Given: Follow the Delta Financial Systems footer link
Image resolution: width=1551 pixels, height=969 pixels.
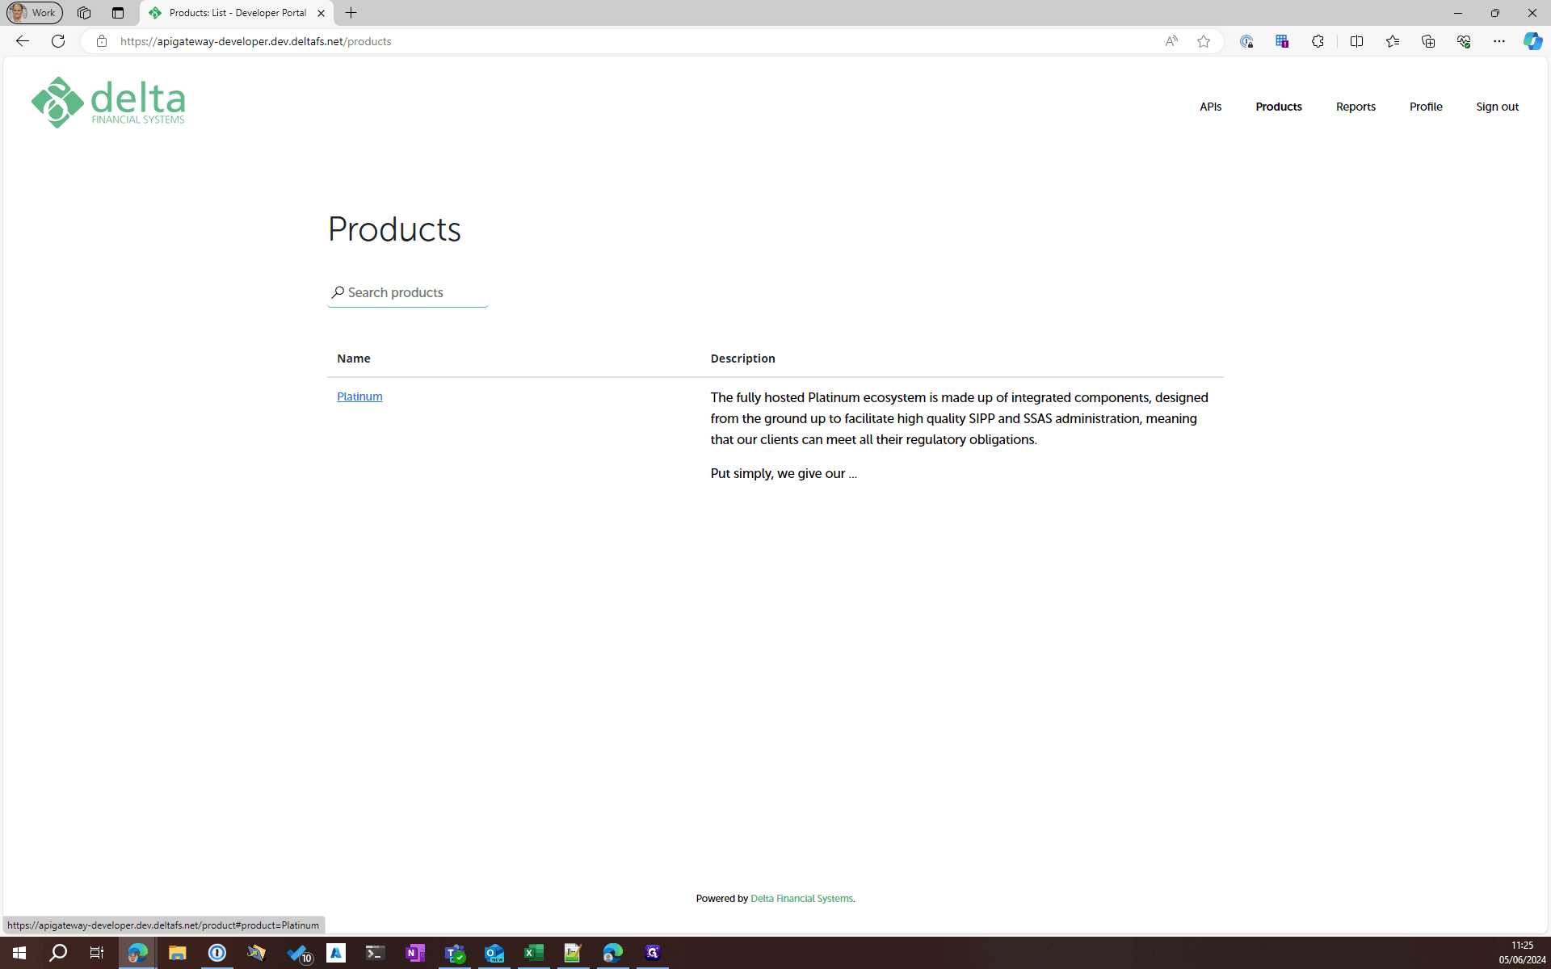Looking at the screenshot, I should tap(801, 899).
